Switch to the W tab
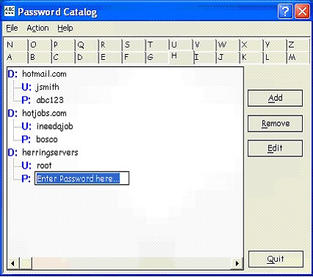Viewport: 313px width, 277px height. 227,45
